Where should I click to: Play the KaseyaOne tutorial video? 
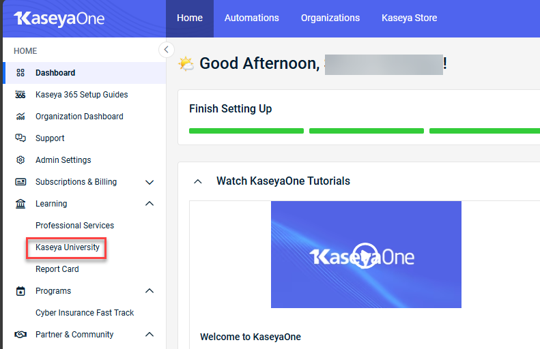coord(366,255)
